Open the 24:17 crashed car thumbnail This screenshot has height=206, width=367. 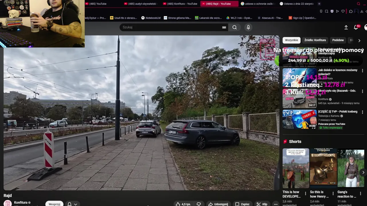coord(300,98)
